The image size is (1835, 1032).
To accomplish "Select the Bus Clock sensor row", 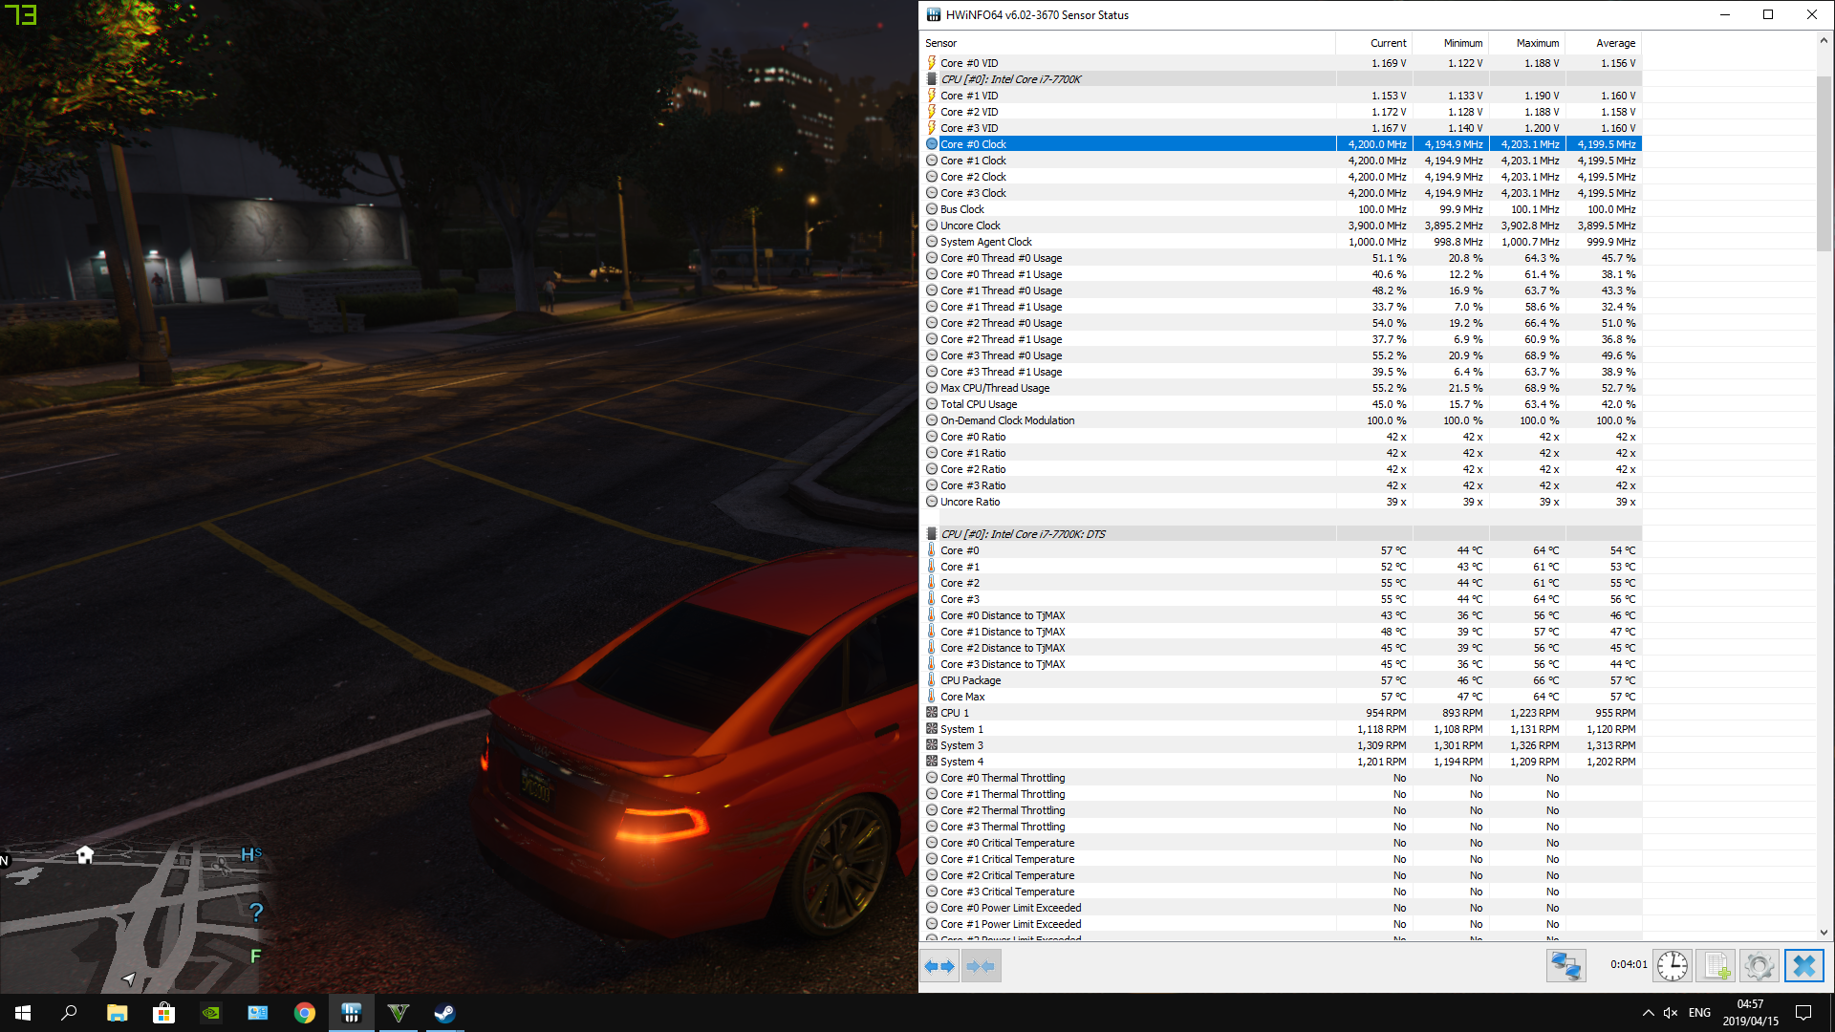I will click(1282, 209).
